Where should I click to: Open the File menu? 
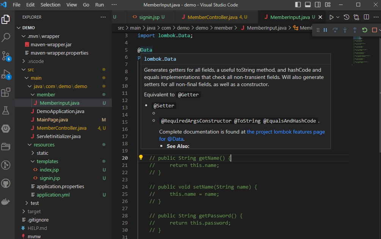point(17,5)
